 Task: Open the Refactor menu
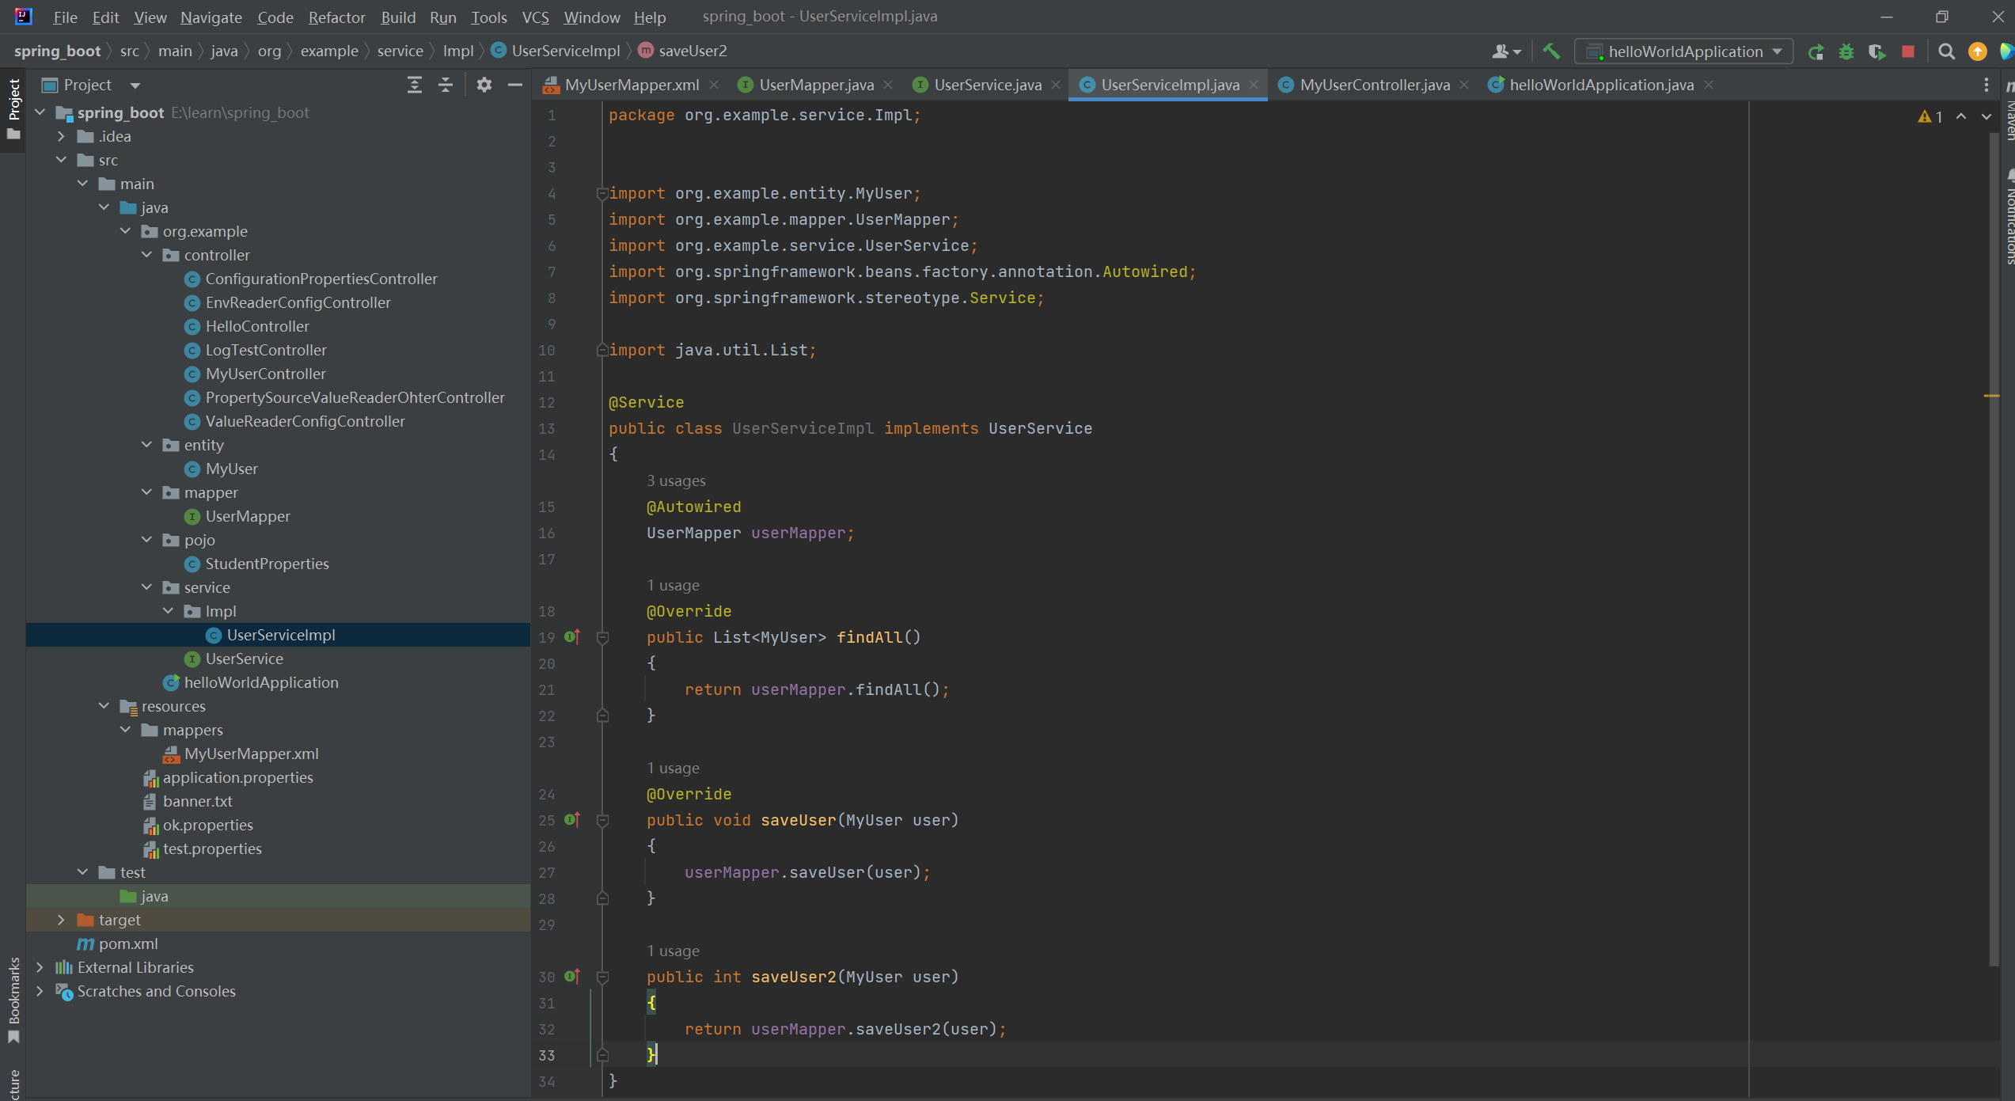pos(336,17)
